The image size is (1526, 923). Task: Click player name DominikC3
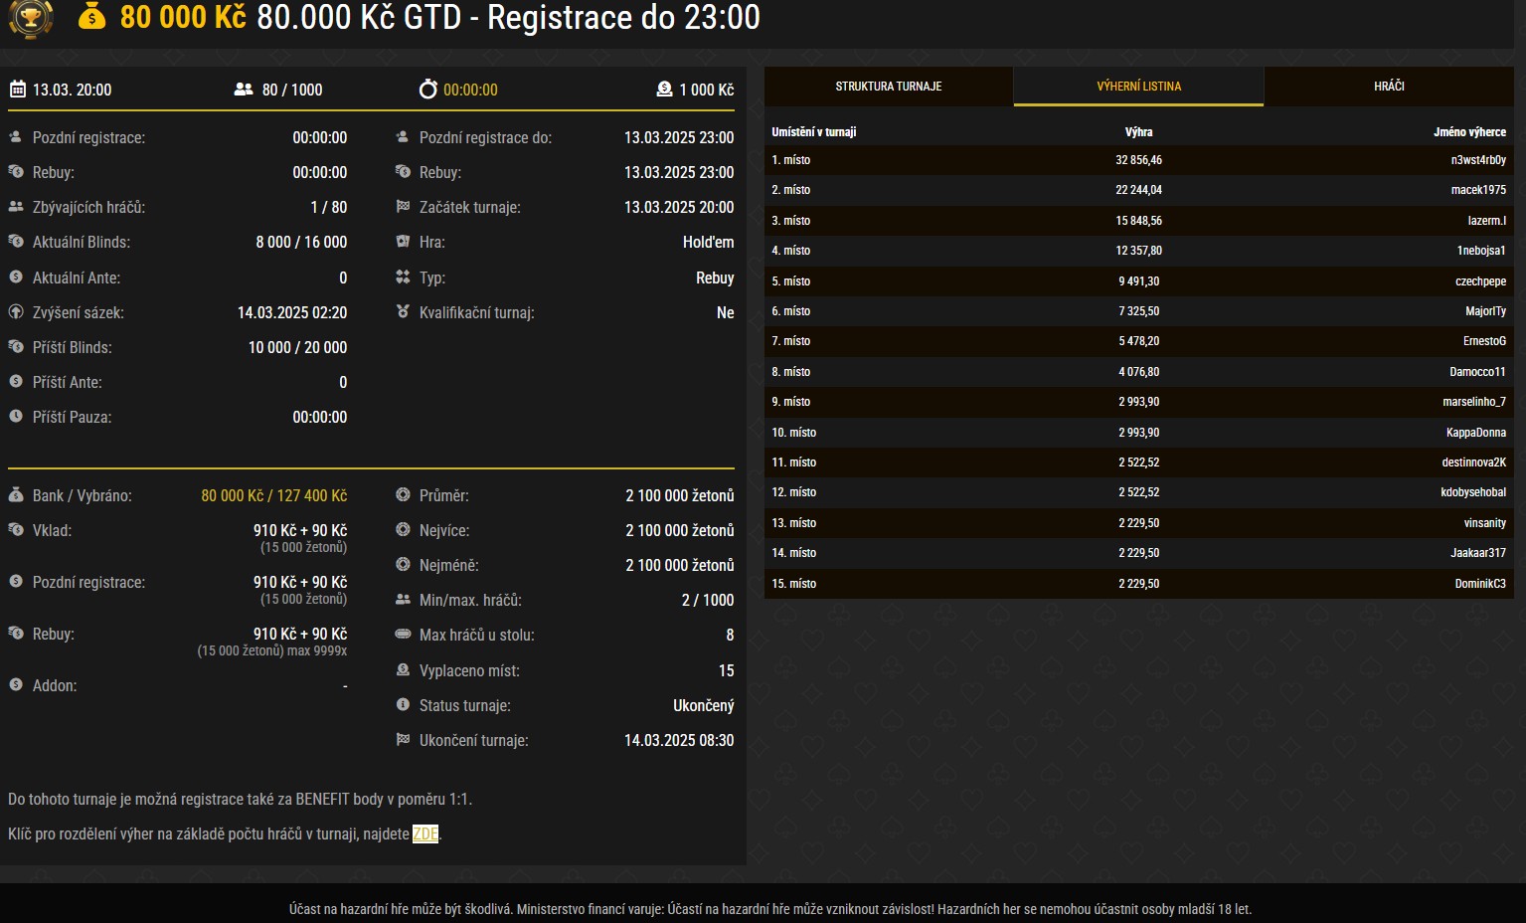click(1480, 584)
